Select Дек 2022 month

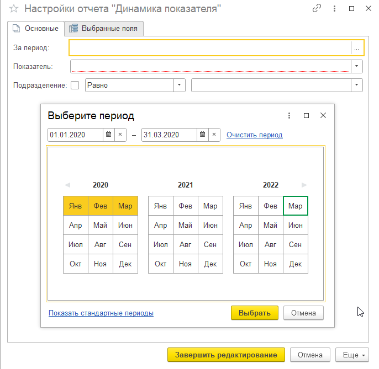click(x=296, y=264)
